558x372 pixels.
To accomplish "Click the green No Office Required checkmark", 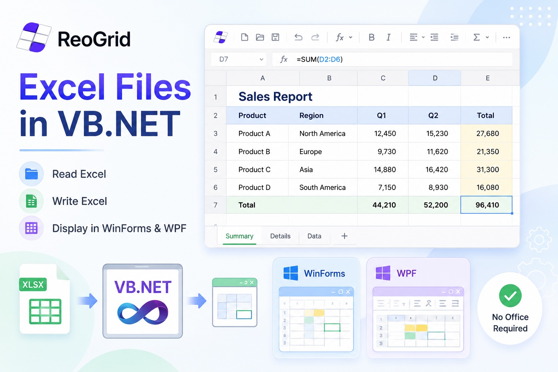I will coord(510,296).
